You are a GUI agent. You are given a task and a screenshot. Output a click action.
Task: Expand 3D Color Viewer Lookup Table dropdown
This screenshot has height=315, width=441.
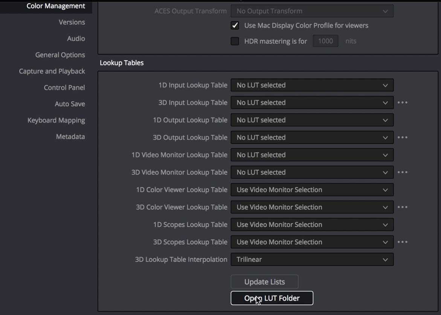[x=312, y=208]
